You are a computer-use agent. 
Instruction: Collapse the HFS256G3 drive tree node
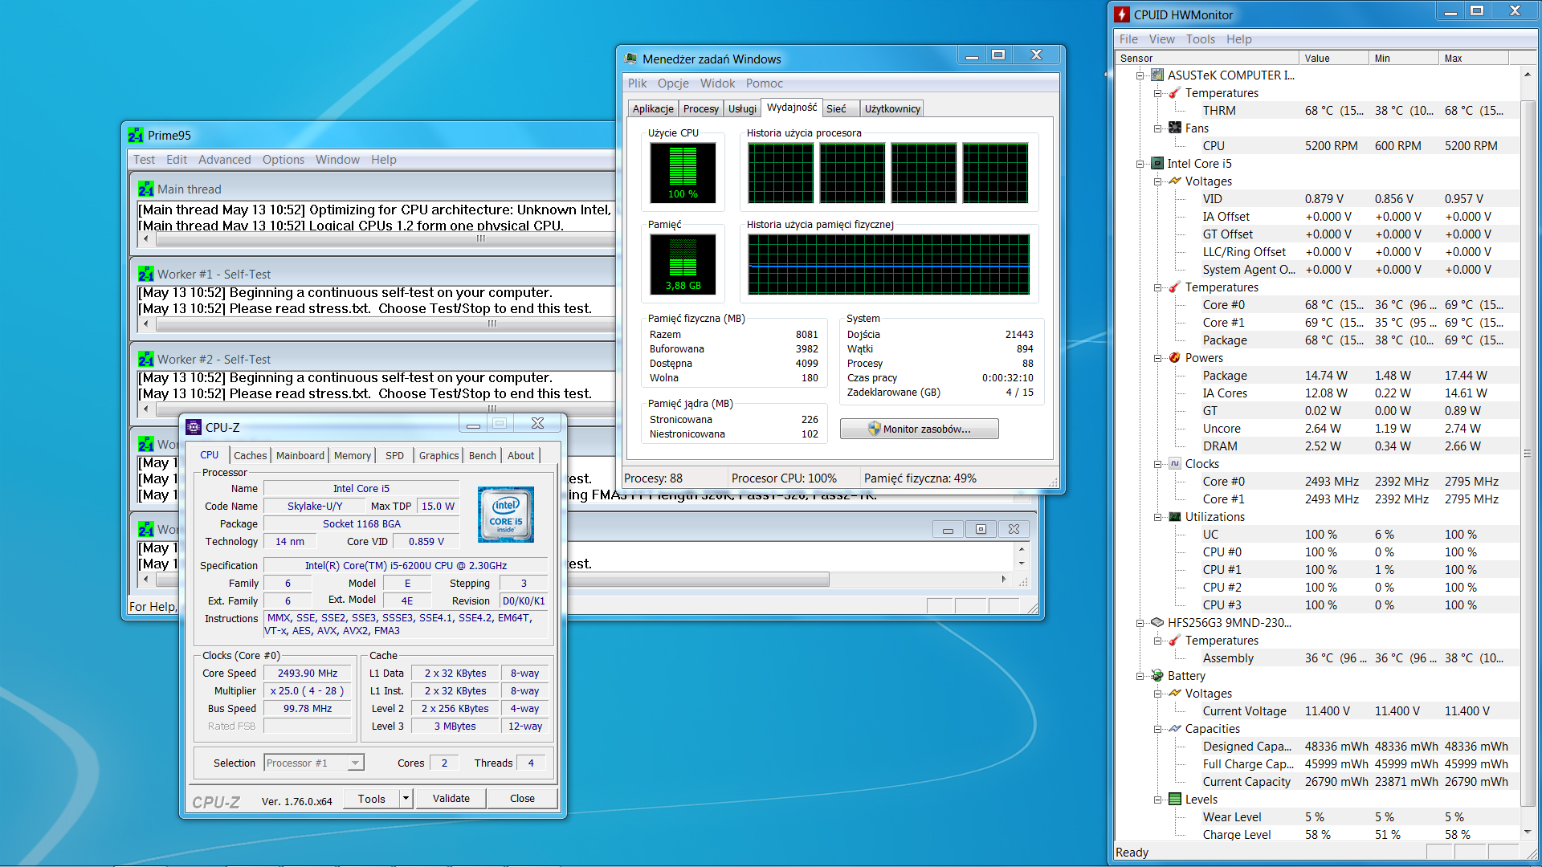click(1140, 623)
